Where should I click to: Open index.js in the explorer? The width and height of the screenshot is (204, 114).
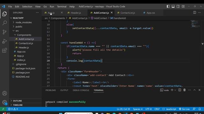tap(25, 60)
